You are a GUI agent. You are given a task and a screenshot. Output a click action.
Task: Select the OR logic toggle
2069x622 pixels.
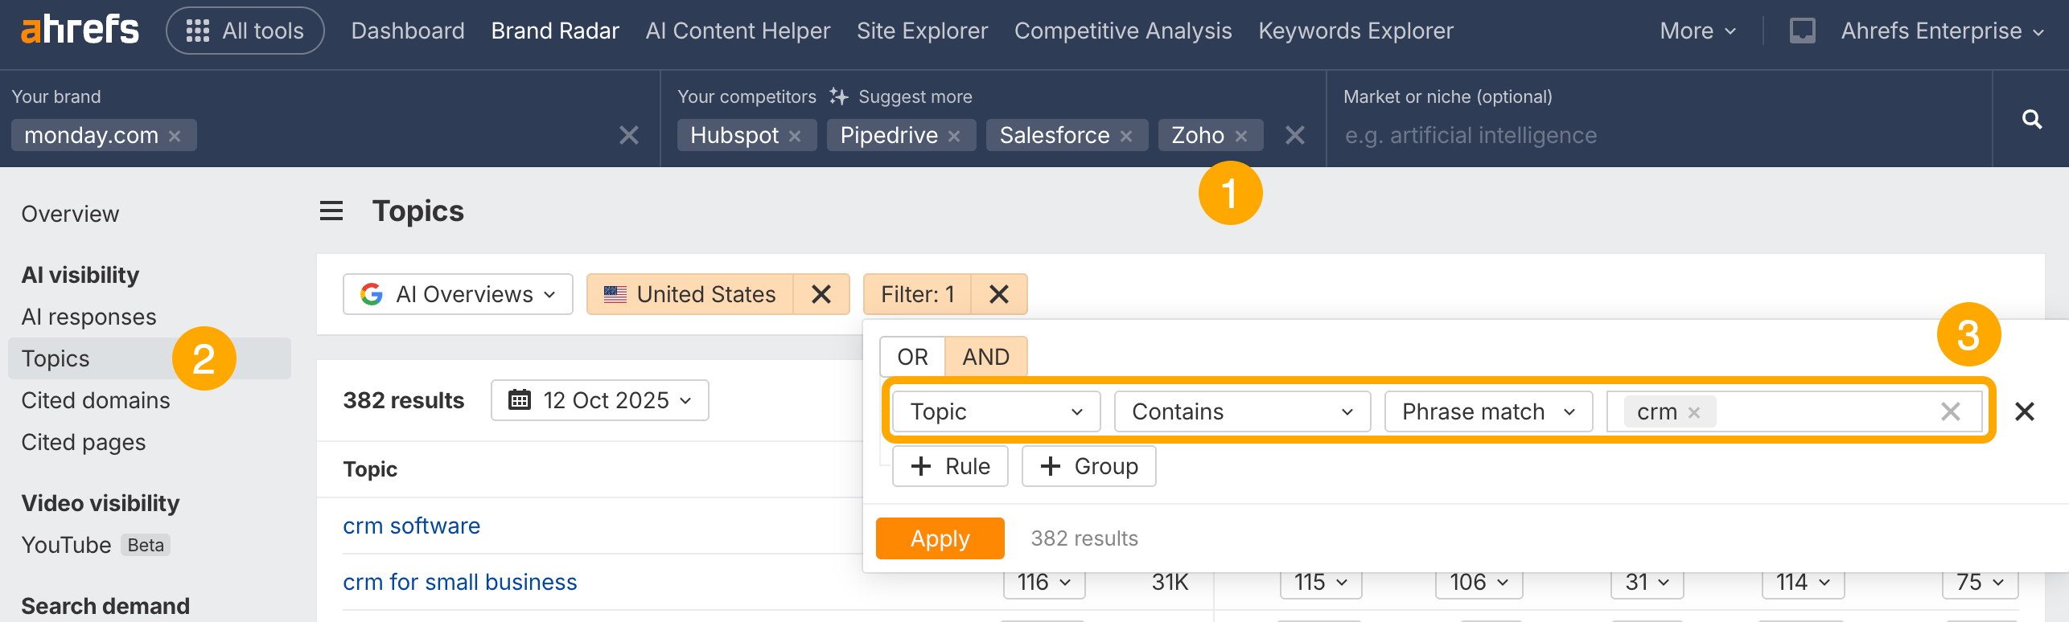(x=912, y=357)
